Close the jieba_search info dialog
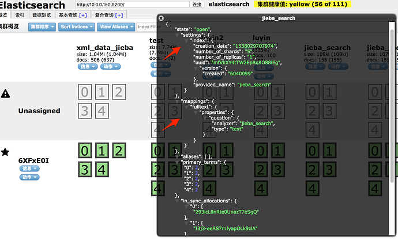The height and width of the screenshot is (242, 398). pos(161,18)
